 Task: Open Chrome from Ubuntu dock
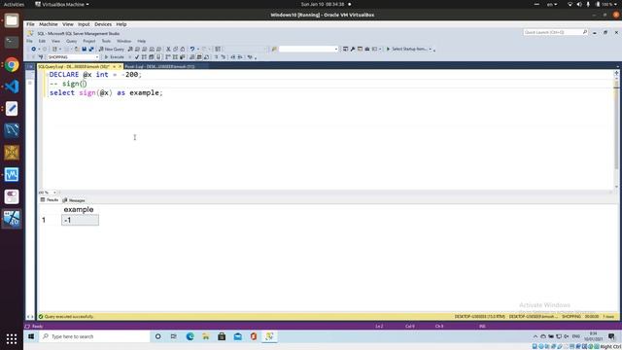(12, 65)
